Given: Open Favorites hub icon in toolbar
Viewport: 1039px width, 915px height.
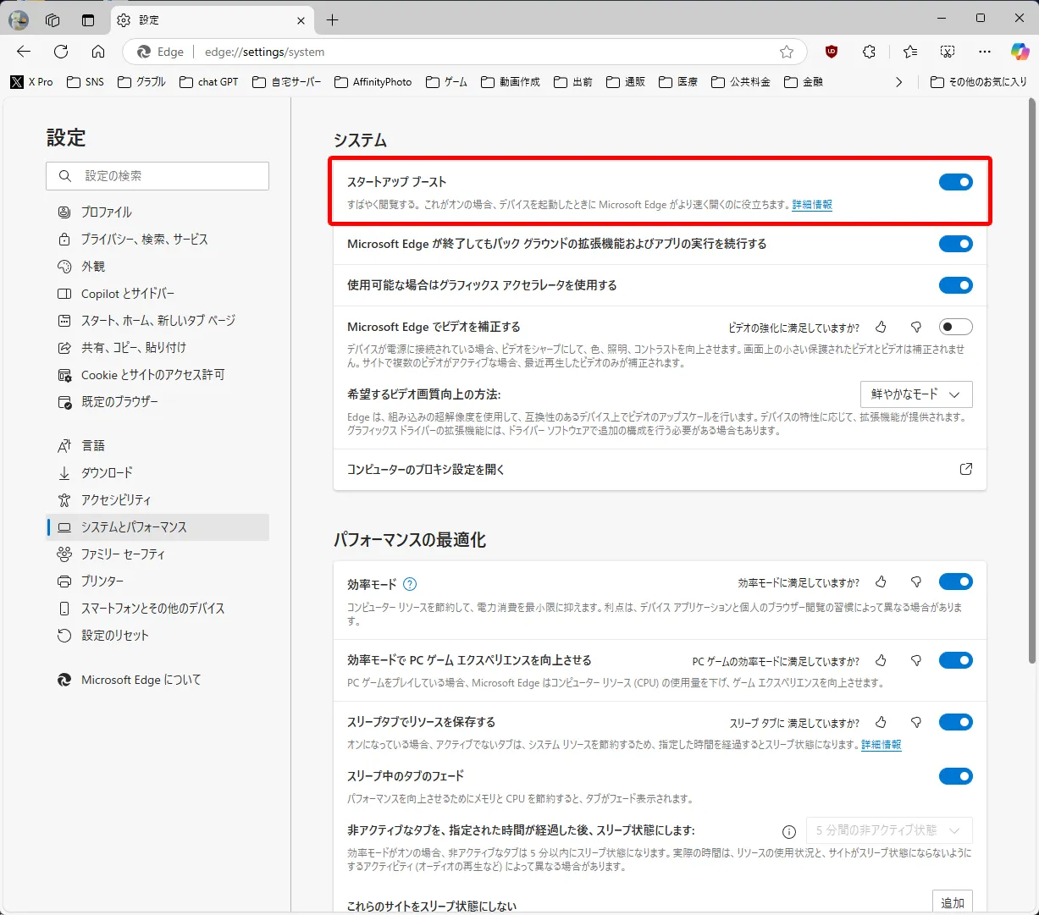Looking at the screenshot, I should tap(910, 52).
